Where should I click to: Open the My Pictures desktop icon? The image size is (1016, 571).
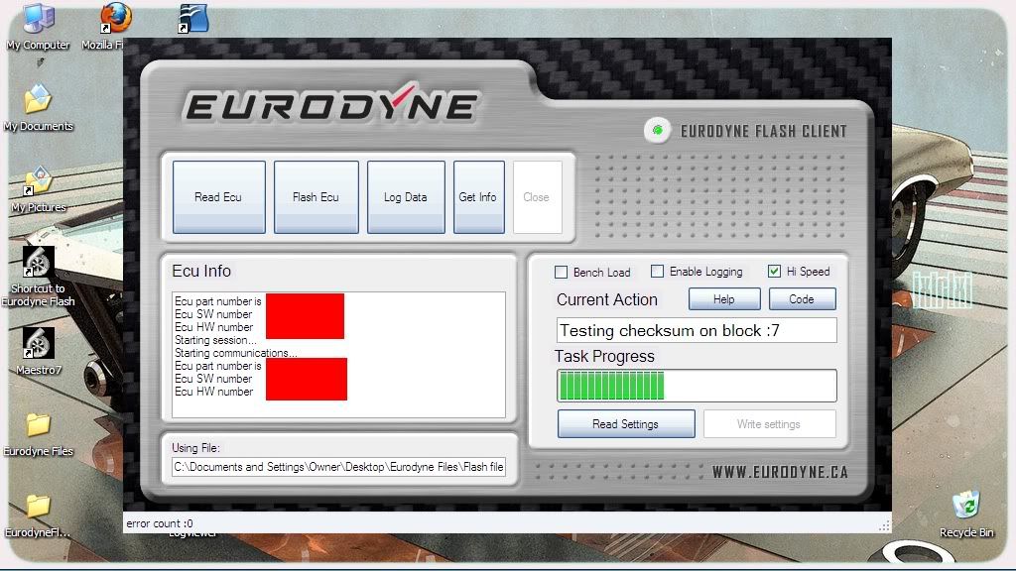39,181
